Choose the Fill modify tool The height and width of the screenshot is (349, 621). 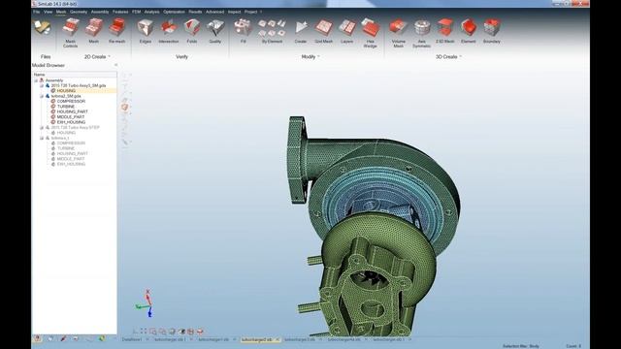pyautogui.click(x=243, y=31)
